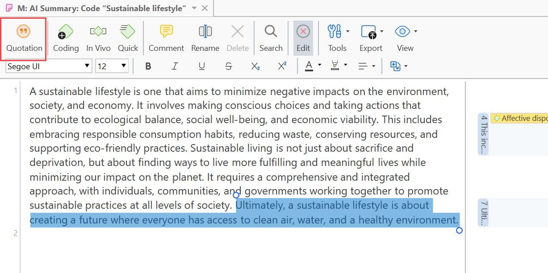This screenshot has width=548, height=273.
Task: Add a Comment to the memo
Action: point(166,38)
